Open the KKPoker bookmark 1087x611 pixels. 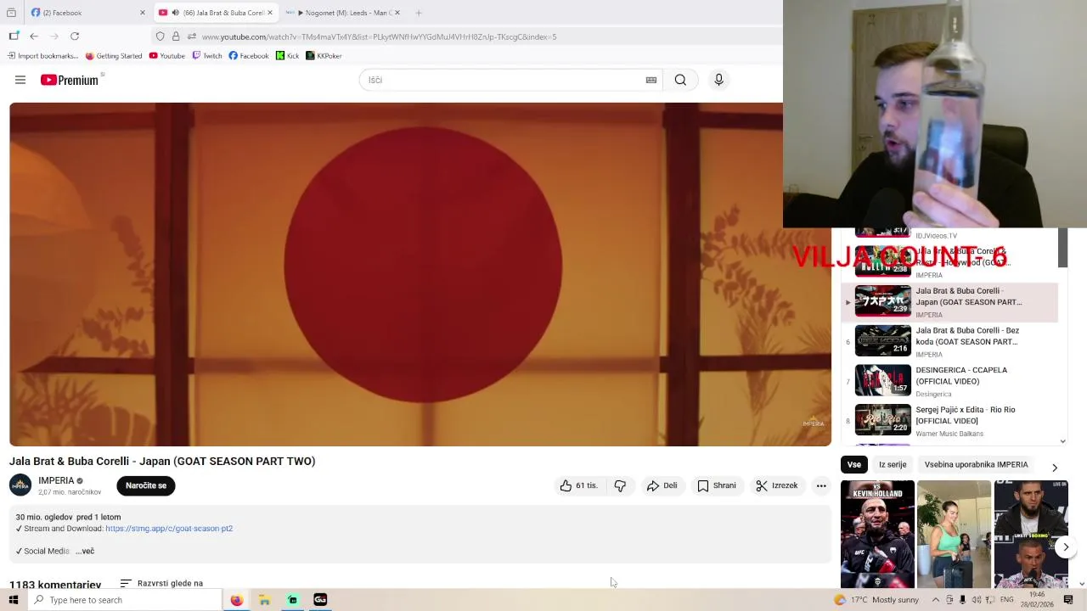click(x=324, y=56)
